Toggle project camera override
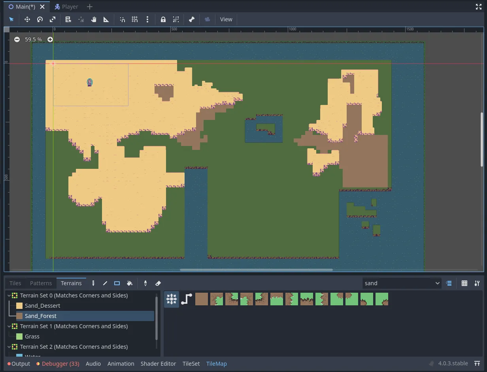 coord(207,19)
